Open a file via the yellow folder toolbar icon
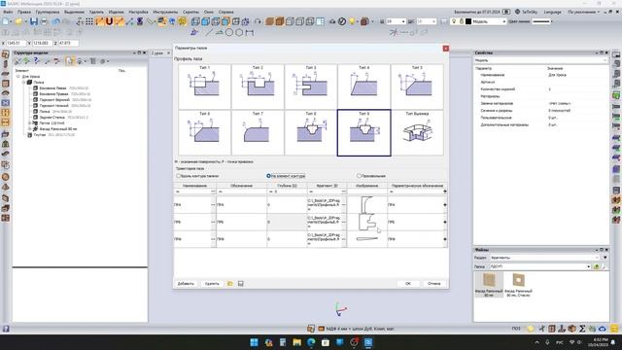 click(x=18, y=21)
